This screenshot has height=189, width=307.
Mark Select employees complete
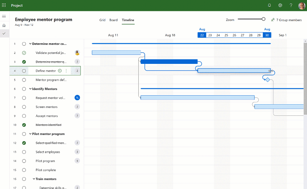point(24,152)
